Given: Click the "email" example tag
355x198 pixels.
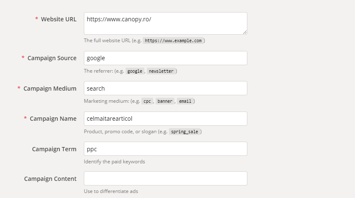Looking at the screenshot, I should click(185, 101).
